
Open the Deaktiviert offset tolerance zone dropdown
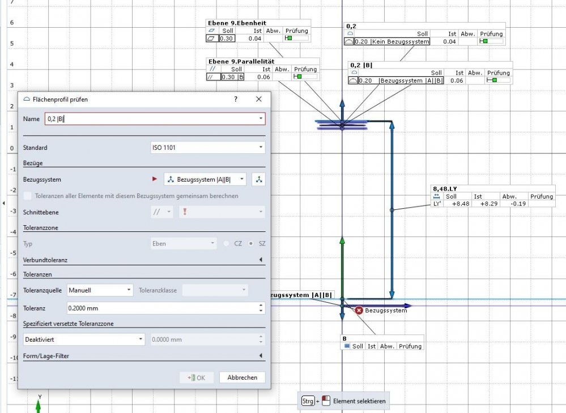coord(84,339)
